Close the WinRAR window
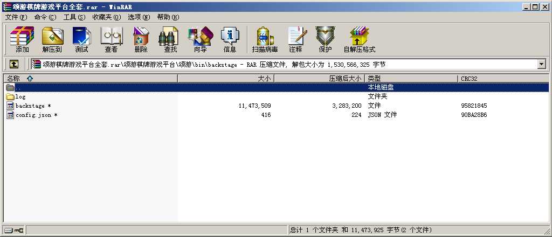 [544, 6]
